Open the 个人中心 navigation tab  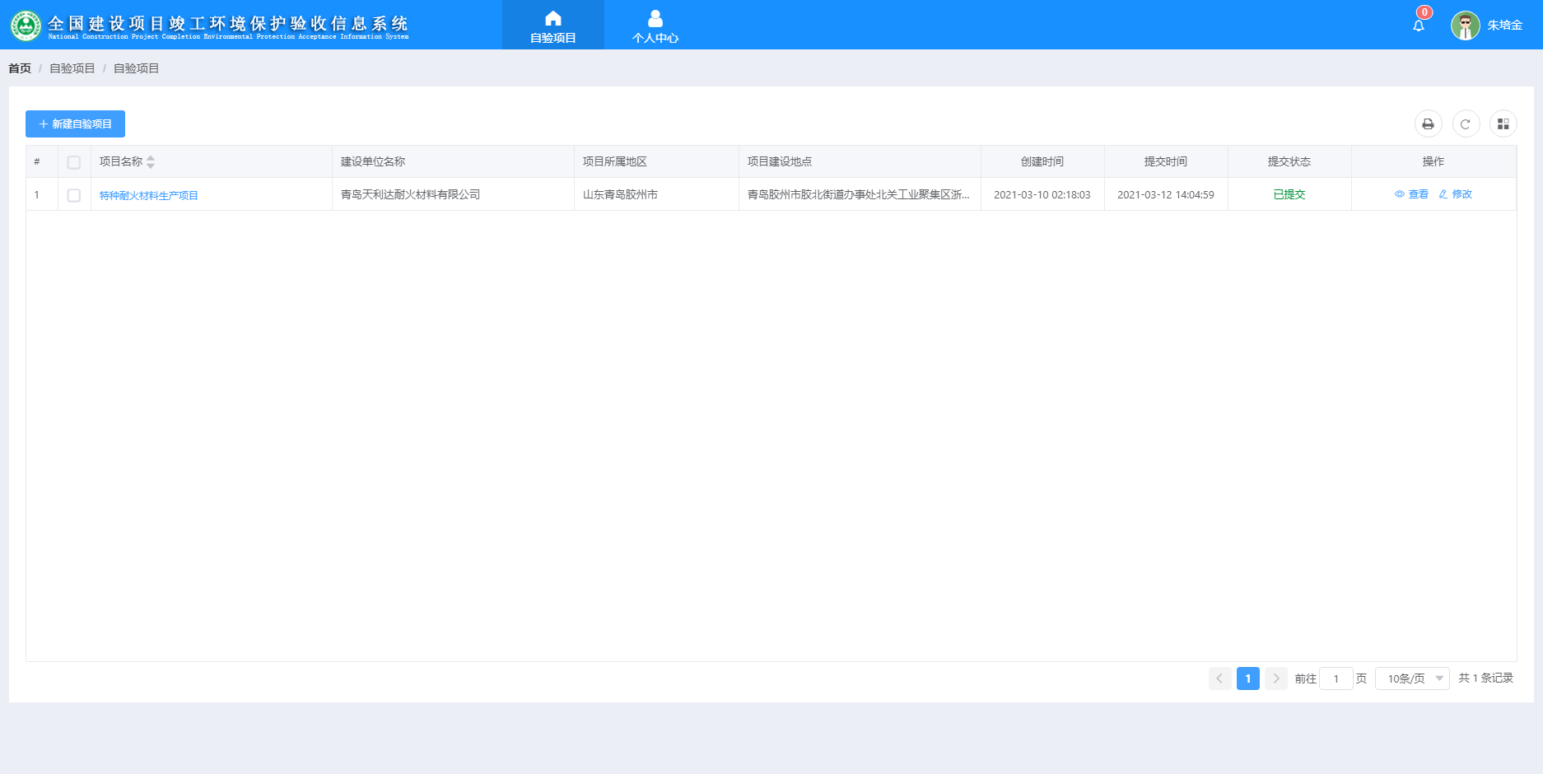655,25
